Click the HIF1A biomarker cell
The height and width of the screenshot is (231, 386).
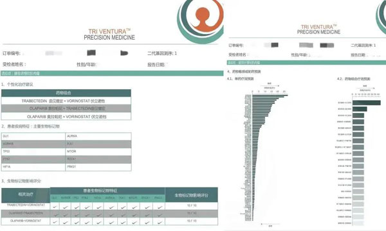pos(33,167)
